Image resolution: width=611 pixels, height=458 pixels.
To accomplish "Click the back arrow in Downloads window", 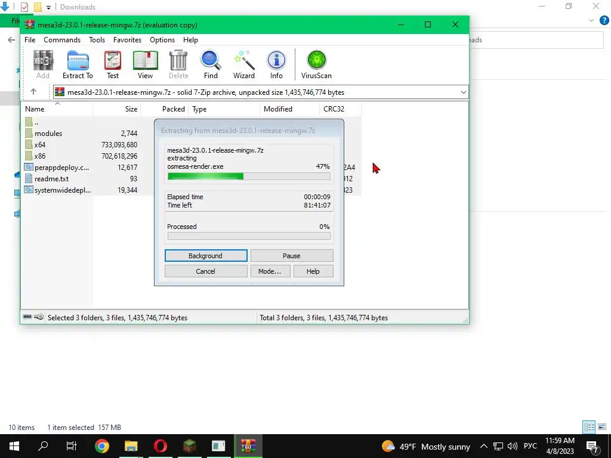I will [11, 40].
